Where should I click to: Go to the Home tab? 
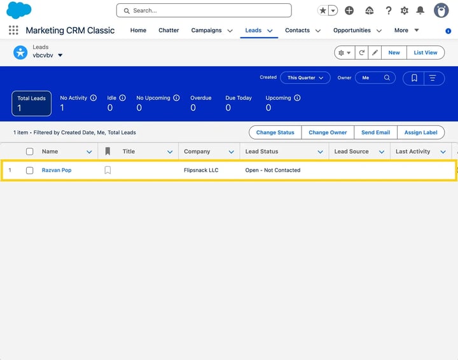pos(138,31)
